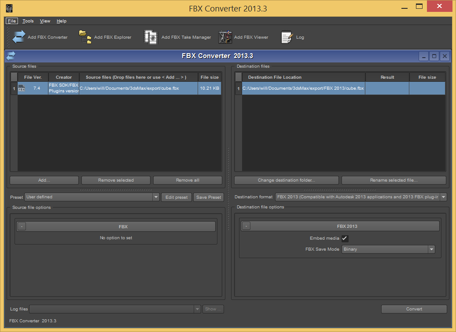Click row number 1 in destination files
Image resolution: width=456 pixels, height=332 pixels.
pos(239,88)
